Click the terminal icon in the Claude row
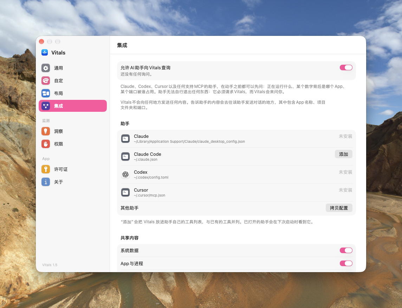402x308 pixels. click(x=125, y=139)
